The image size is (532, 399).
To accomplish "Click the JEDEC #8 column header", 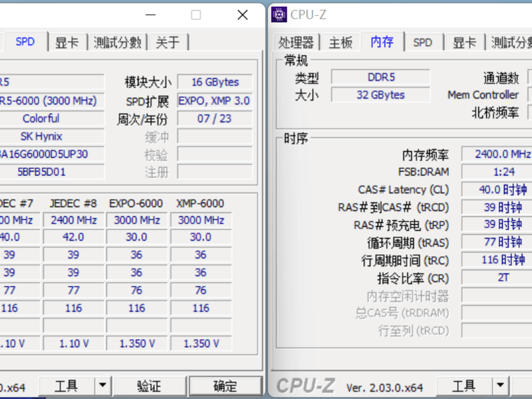I will click(73, 203).
